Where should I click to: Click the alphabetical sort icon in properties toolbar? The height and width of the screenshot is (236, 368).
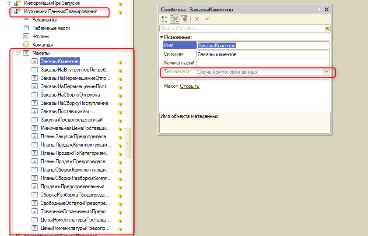(165, 19)
